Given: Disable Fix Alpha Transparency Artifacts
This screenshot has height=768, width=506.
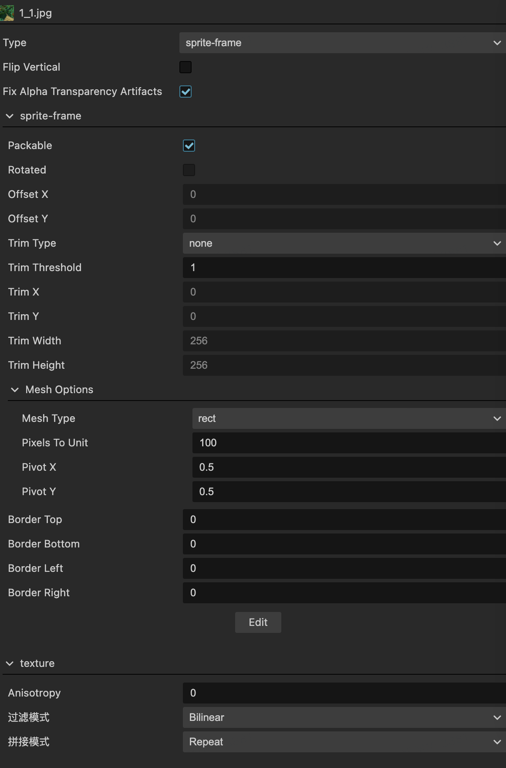Looking at the screenshot, I should [186, 92].
